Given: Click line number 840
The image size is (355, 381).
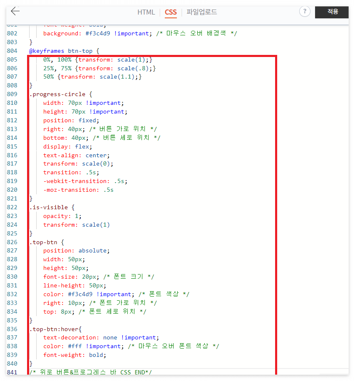Looking at the screenshot, I should [12, 364].
